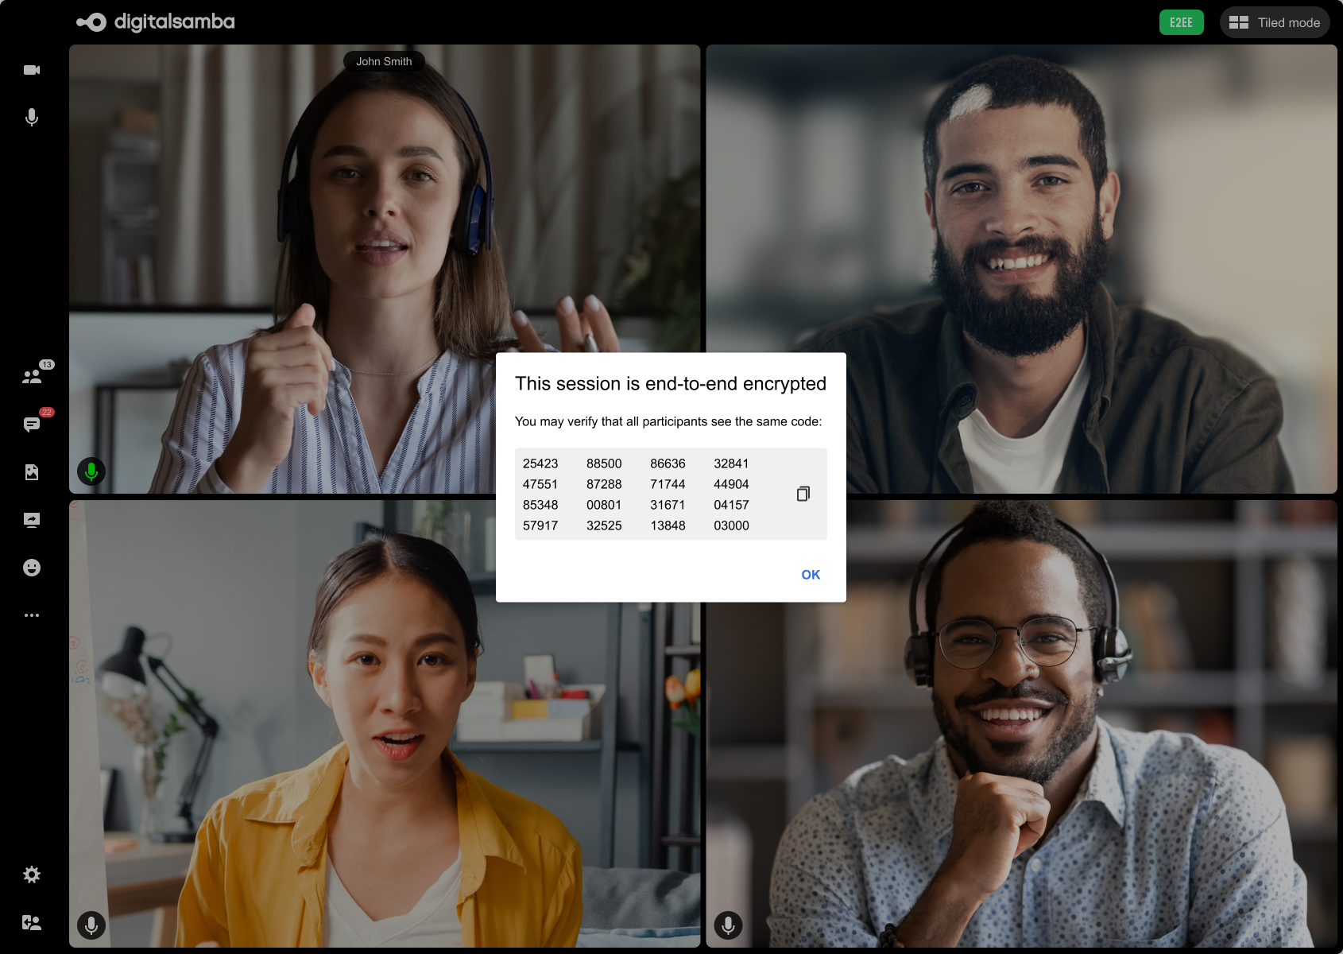This screenshot has height=954, width=1343.
Task: Click the digitalsamba logo
Action: 156,22
